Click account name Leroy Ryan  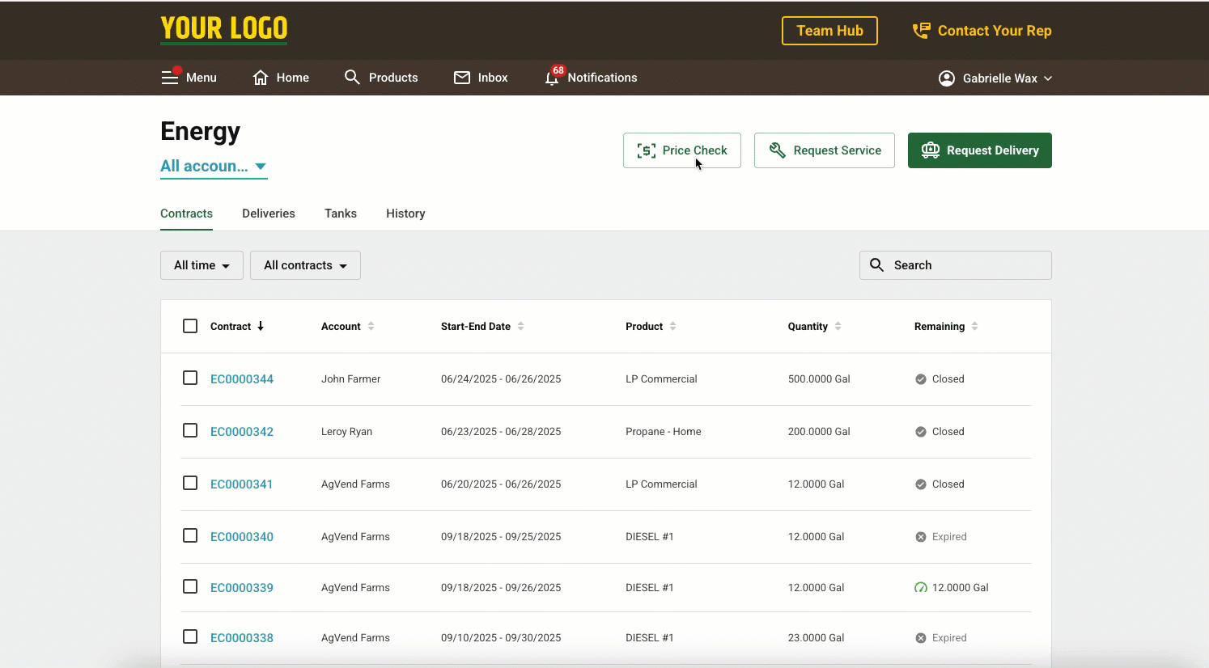click(x=346, y=432)
